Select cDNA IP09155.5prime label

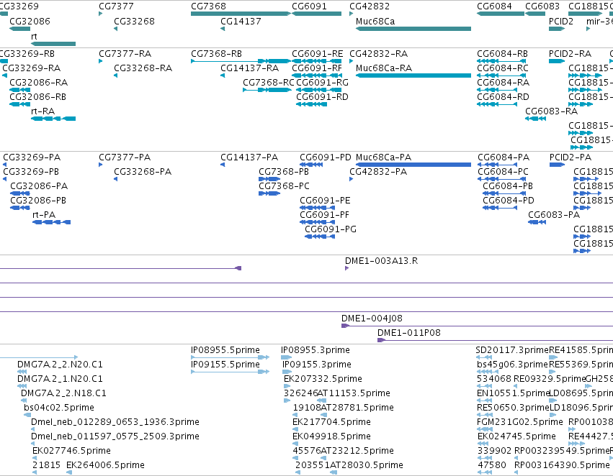[x=225, y=365]
